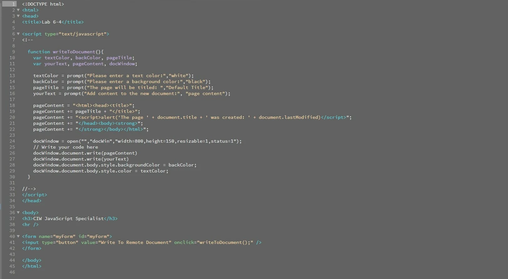Click the 'text/javascript' type attribute value

[83, 34]
